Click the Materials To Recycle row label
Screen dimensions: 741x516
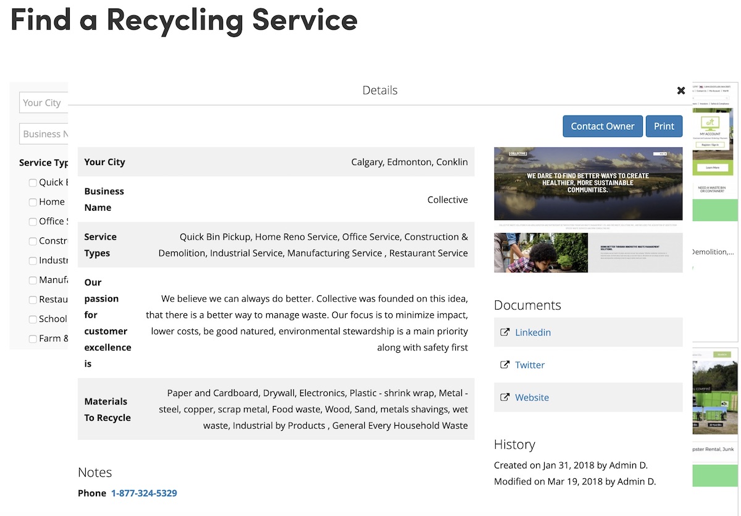click(x=107, y=410)
